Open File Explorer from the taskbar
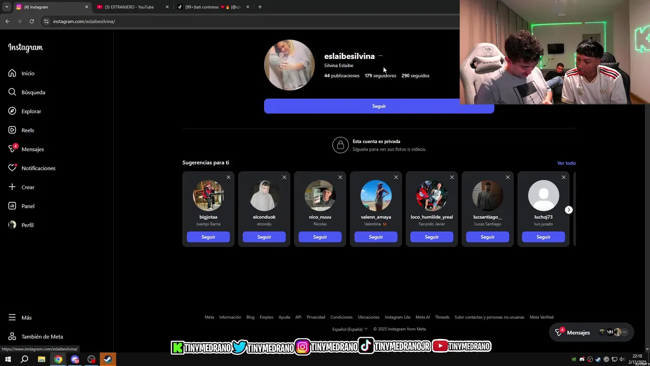Screen dimensions: 650x366 (42, 359)
